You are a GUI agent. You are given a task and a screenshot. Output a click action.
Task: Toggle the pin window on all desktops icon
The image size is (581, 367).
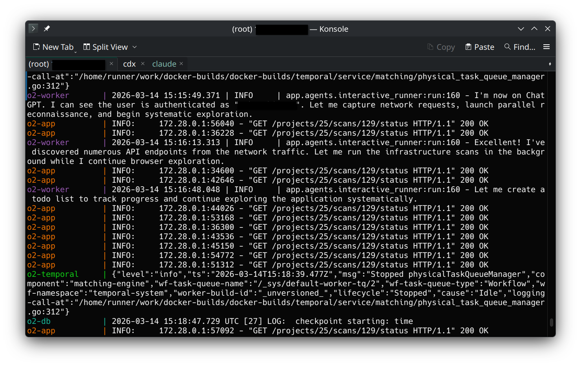(x=47, y=29)
